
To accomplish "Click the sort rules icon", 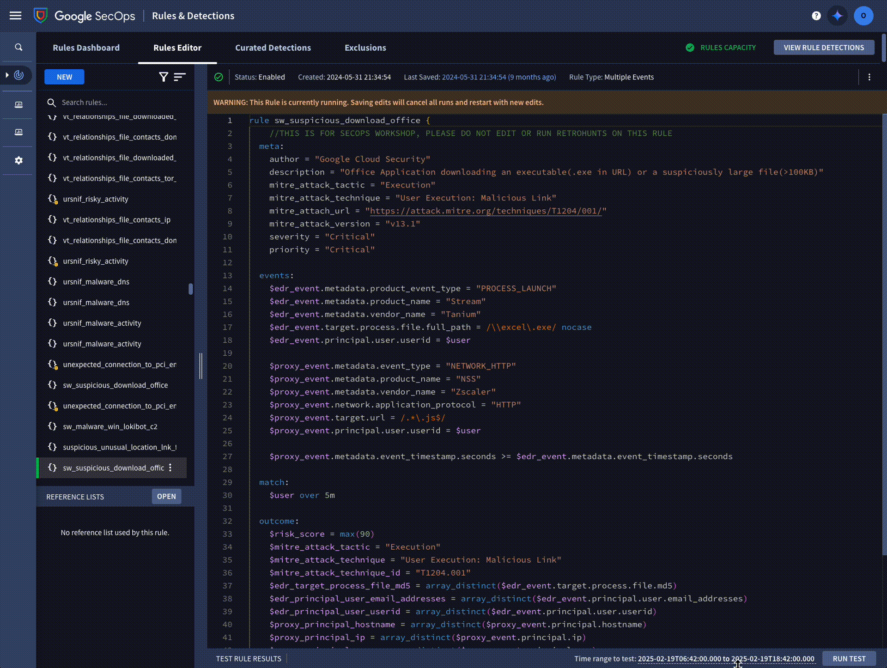I will pos(180,77).
